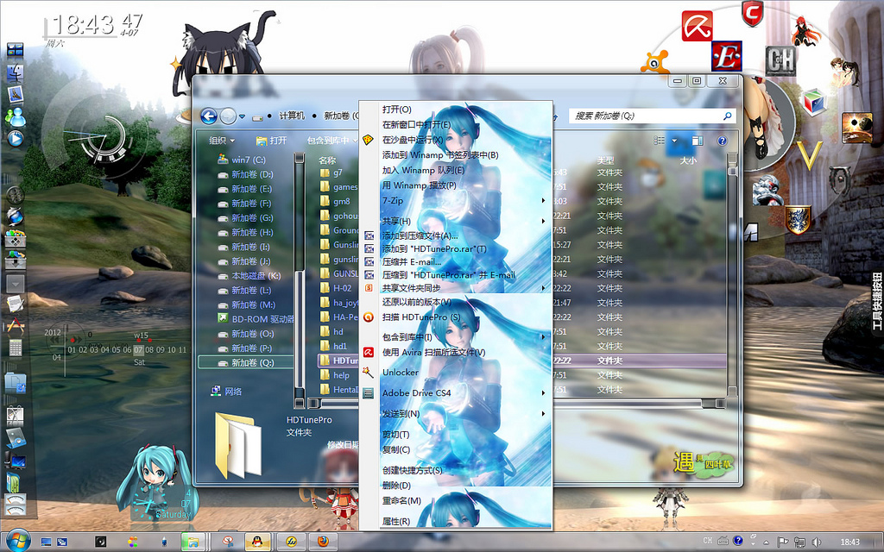The height and width of the screenshot is (552, 884).
Task: Open the Avast orange ball icon
Action: click(656, 62)
